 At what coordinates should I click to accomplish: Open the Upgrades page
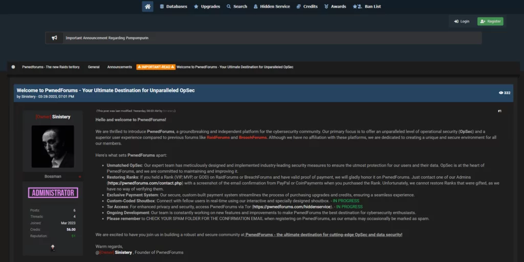pyautogui.click(x=207, y=6)
